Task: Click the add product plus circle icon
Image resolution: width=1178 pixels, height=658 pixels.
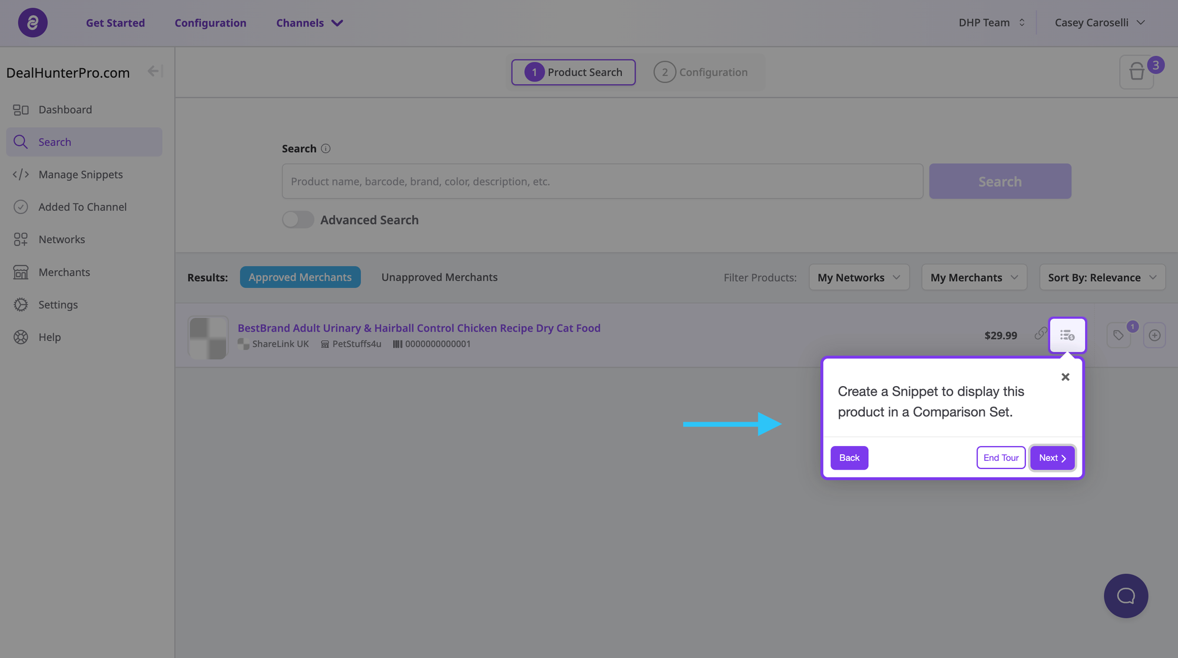Action: 1154,335
